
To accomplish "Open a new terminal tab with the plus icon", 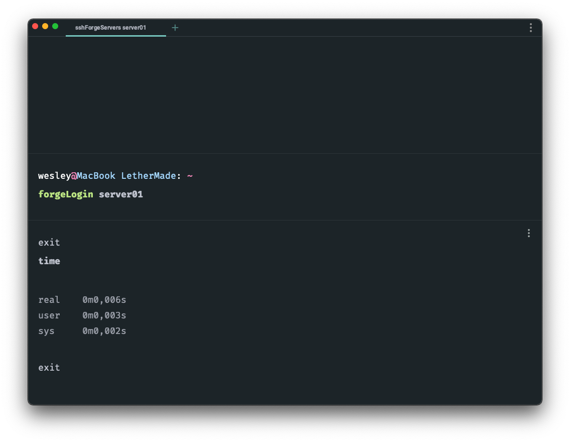I will point(175,28).
